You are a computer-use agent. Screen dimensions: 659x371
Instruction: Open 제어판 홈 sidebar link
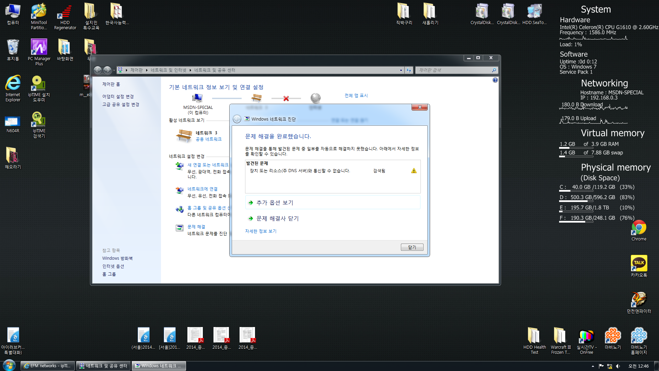(111, 84)
